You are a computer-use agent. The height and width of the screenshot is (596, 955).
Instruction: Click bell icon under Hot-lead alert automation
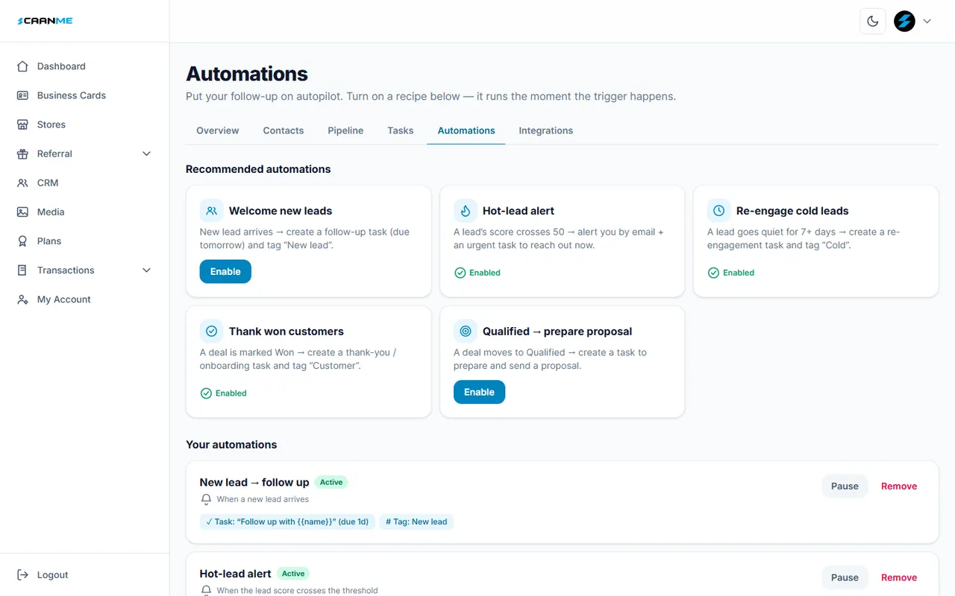[207, 590]
